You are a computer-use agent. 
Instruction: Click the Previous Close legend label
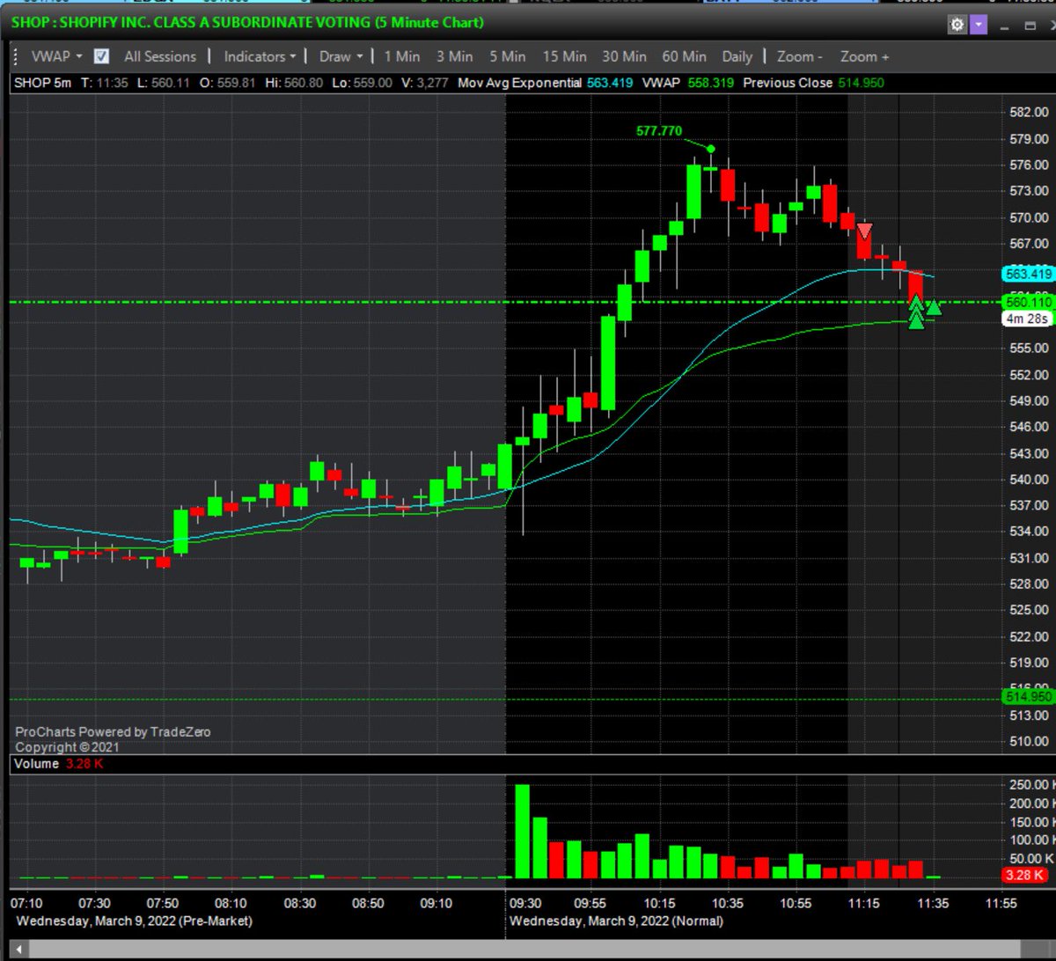tap(788, 83)
